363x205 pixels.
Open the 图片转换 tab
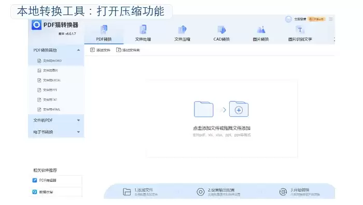click(x=261, y=33)
